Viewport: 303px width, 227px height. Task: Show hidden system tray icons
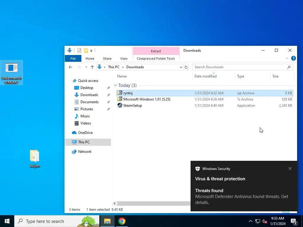click(250, 221)
